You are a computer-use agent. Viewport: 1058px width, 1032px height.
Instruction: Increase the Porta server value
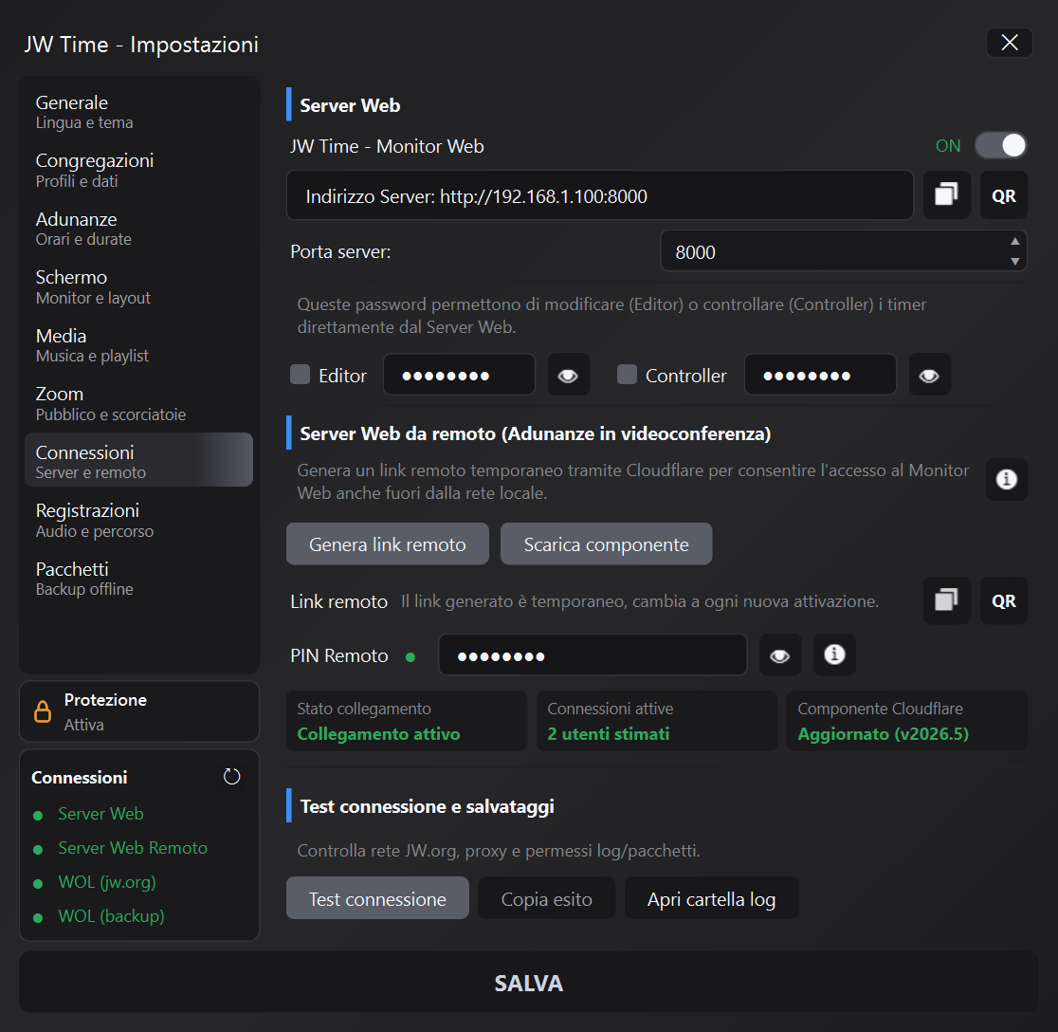point(1014,242)
